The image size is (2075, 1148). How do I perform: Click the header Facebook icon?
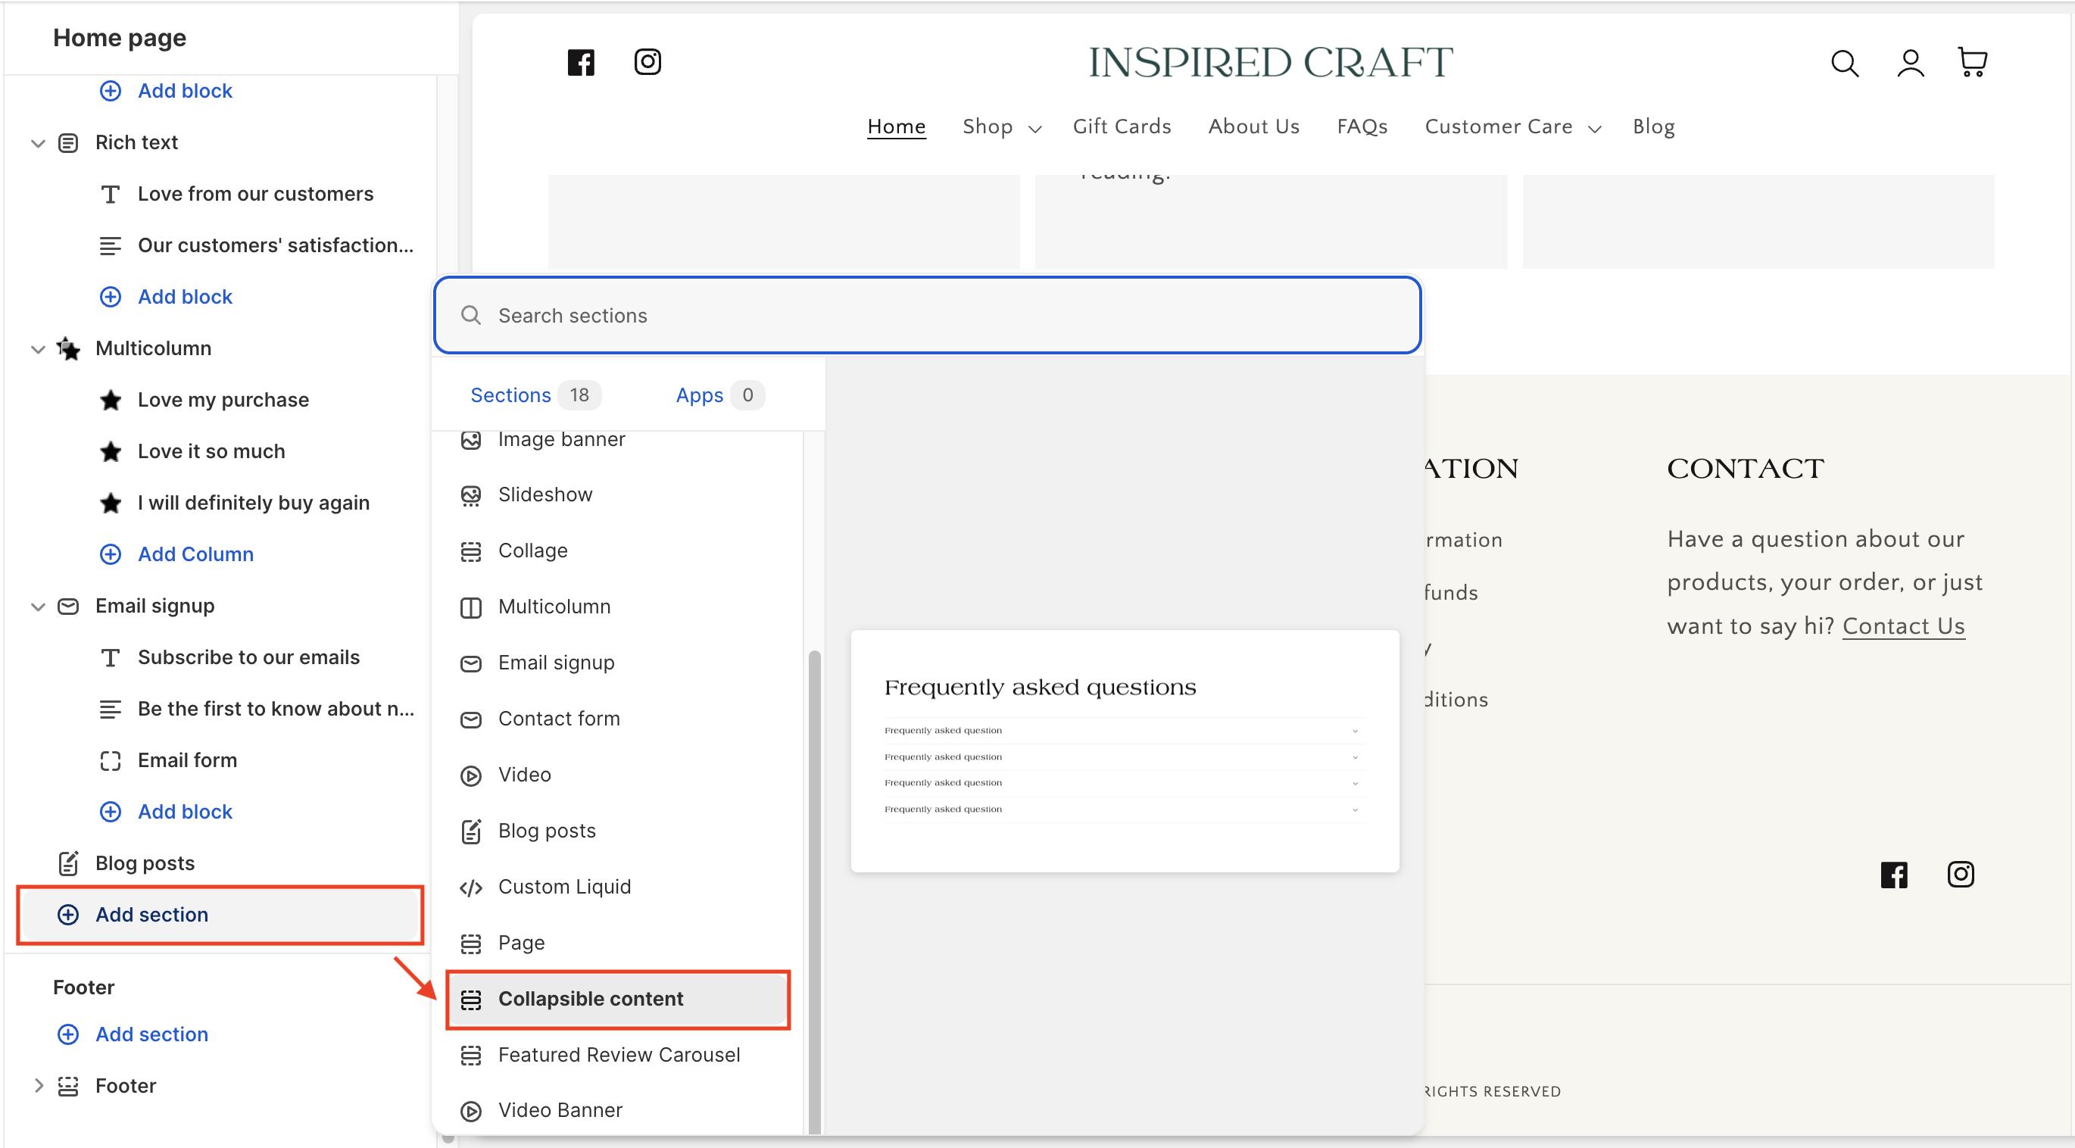point(581,63)
